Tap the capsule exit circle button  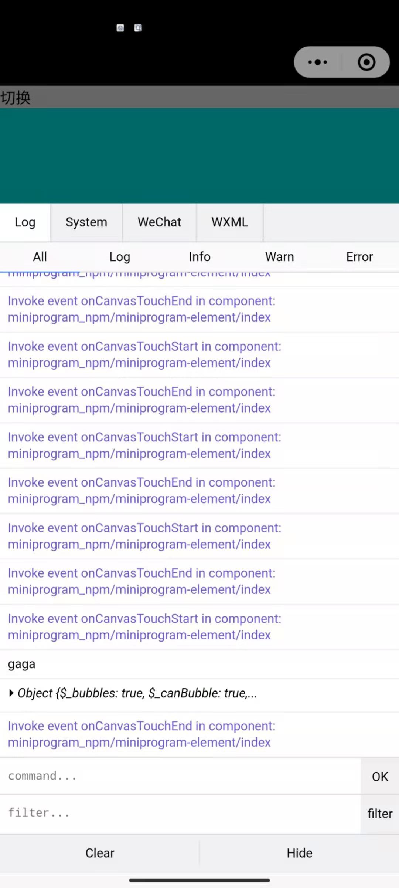click(366, 62)
